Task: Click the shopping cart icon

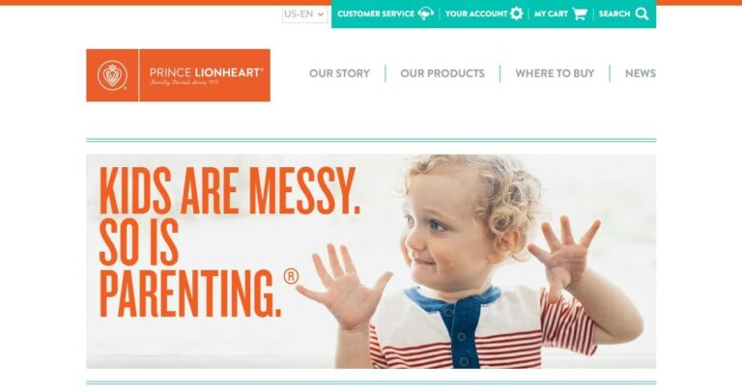Action: pyautogui.click(x=580, y=14)
